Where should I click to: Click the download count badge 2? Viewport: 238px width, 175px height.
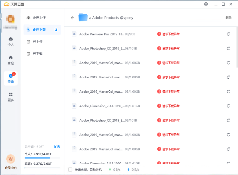pos(56,30)
